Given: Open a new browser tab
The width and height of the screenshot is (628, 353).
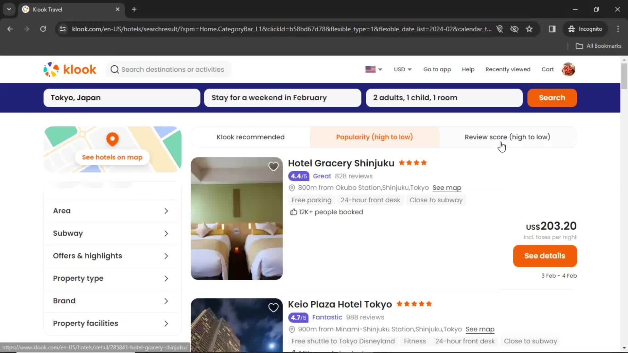Looking at the screenshot, I should coord(134,9).
